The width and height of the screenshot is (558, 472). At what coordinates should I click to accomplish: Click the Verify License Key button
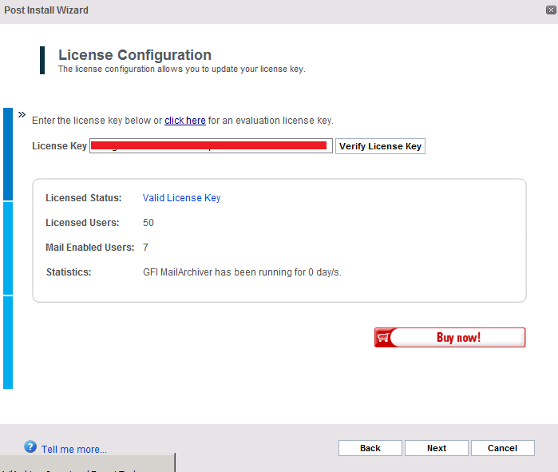point(380,146)
